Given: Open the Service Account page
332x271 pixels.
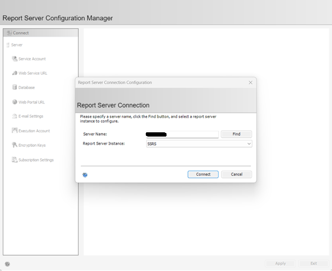Looking at the screenshot, I should (32, 59).
